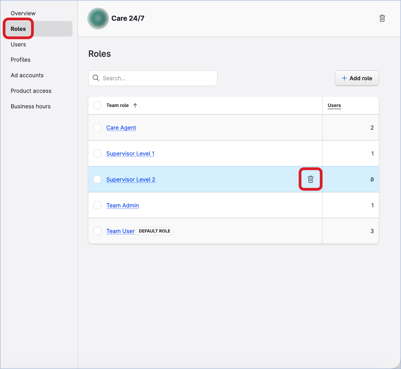Tick the Care Agent checkbox
This screenshot has height=369, width=401.
pyautogui.click(x=97, y=128)
